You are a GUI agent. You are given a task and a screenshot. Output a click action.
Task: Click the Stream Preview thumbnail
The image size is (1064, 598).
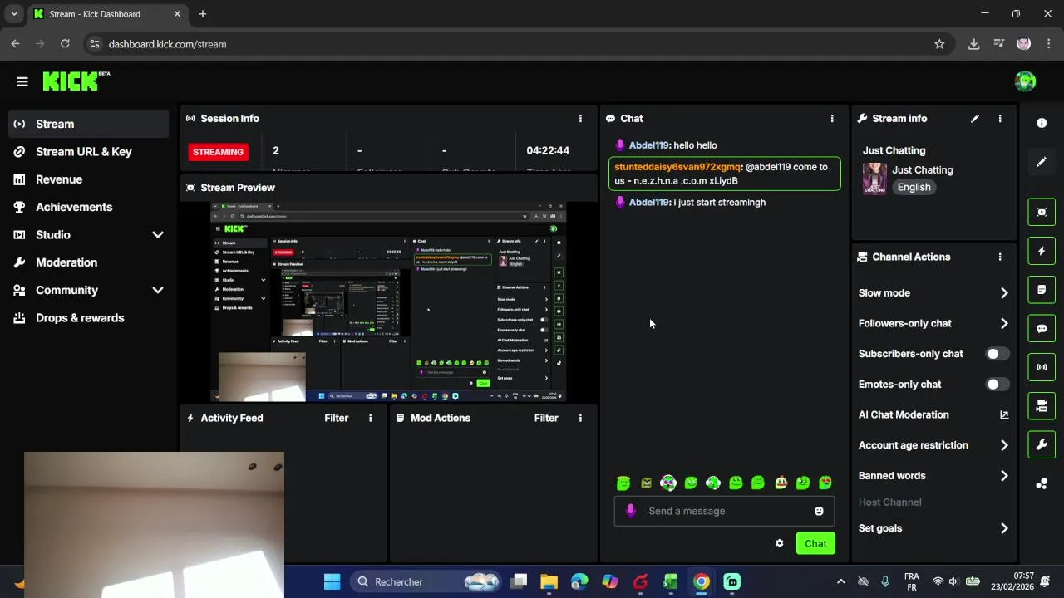[x=388, y=301]
